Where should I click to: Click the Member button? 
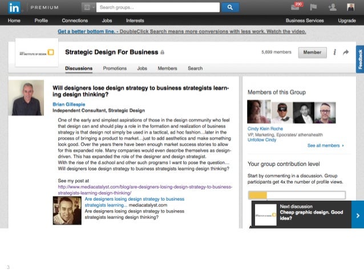coord(312,52)
